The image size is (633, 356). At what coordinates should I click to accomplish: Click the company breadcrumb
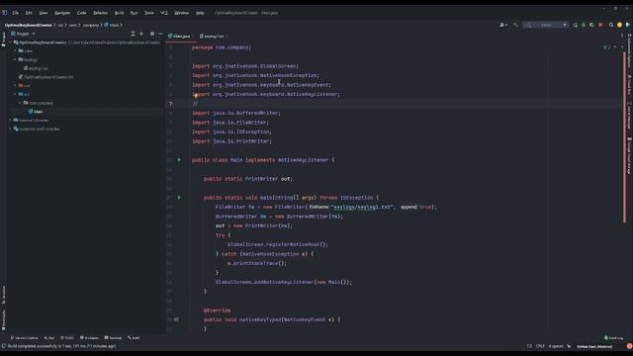pyautogui.click(x=91, y=25)
